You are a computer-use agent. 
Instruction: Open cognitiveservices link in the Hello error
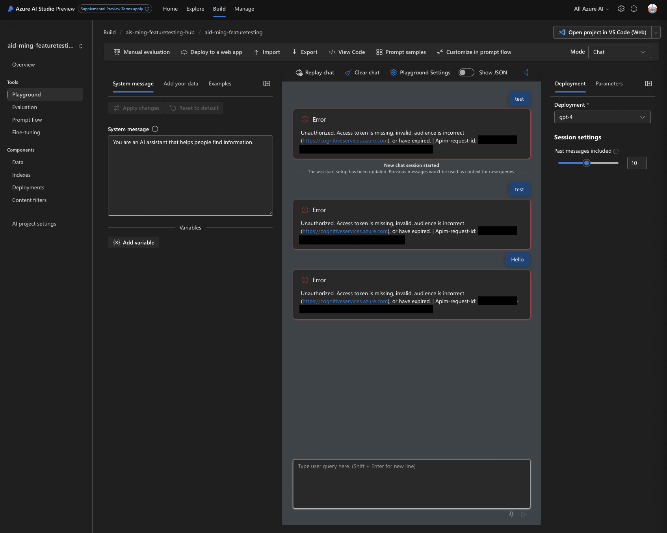pyautogui.click(x=345, y=301)
